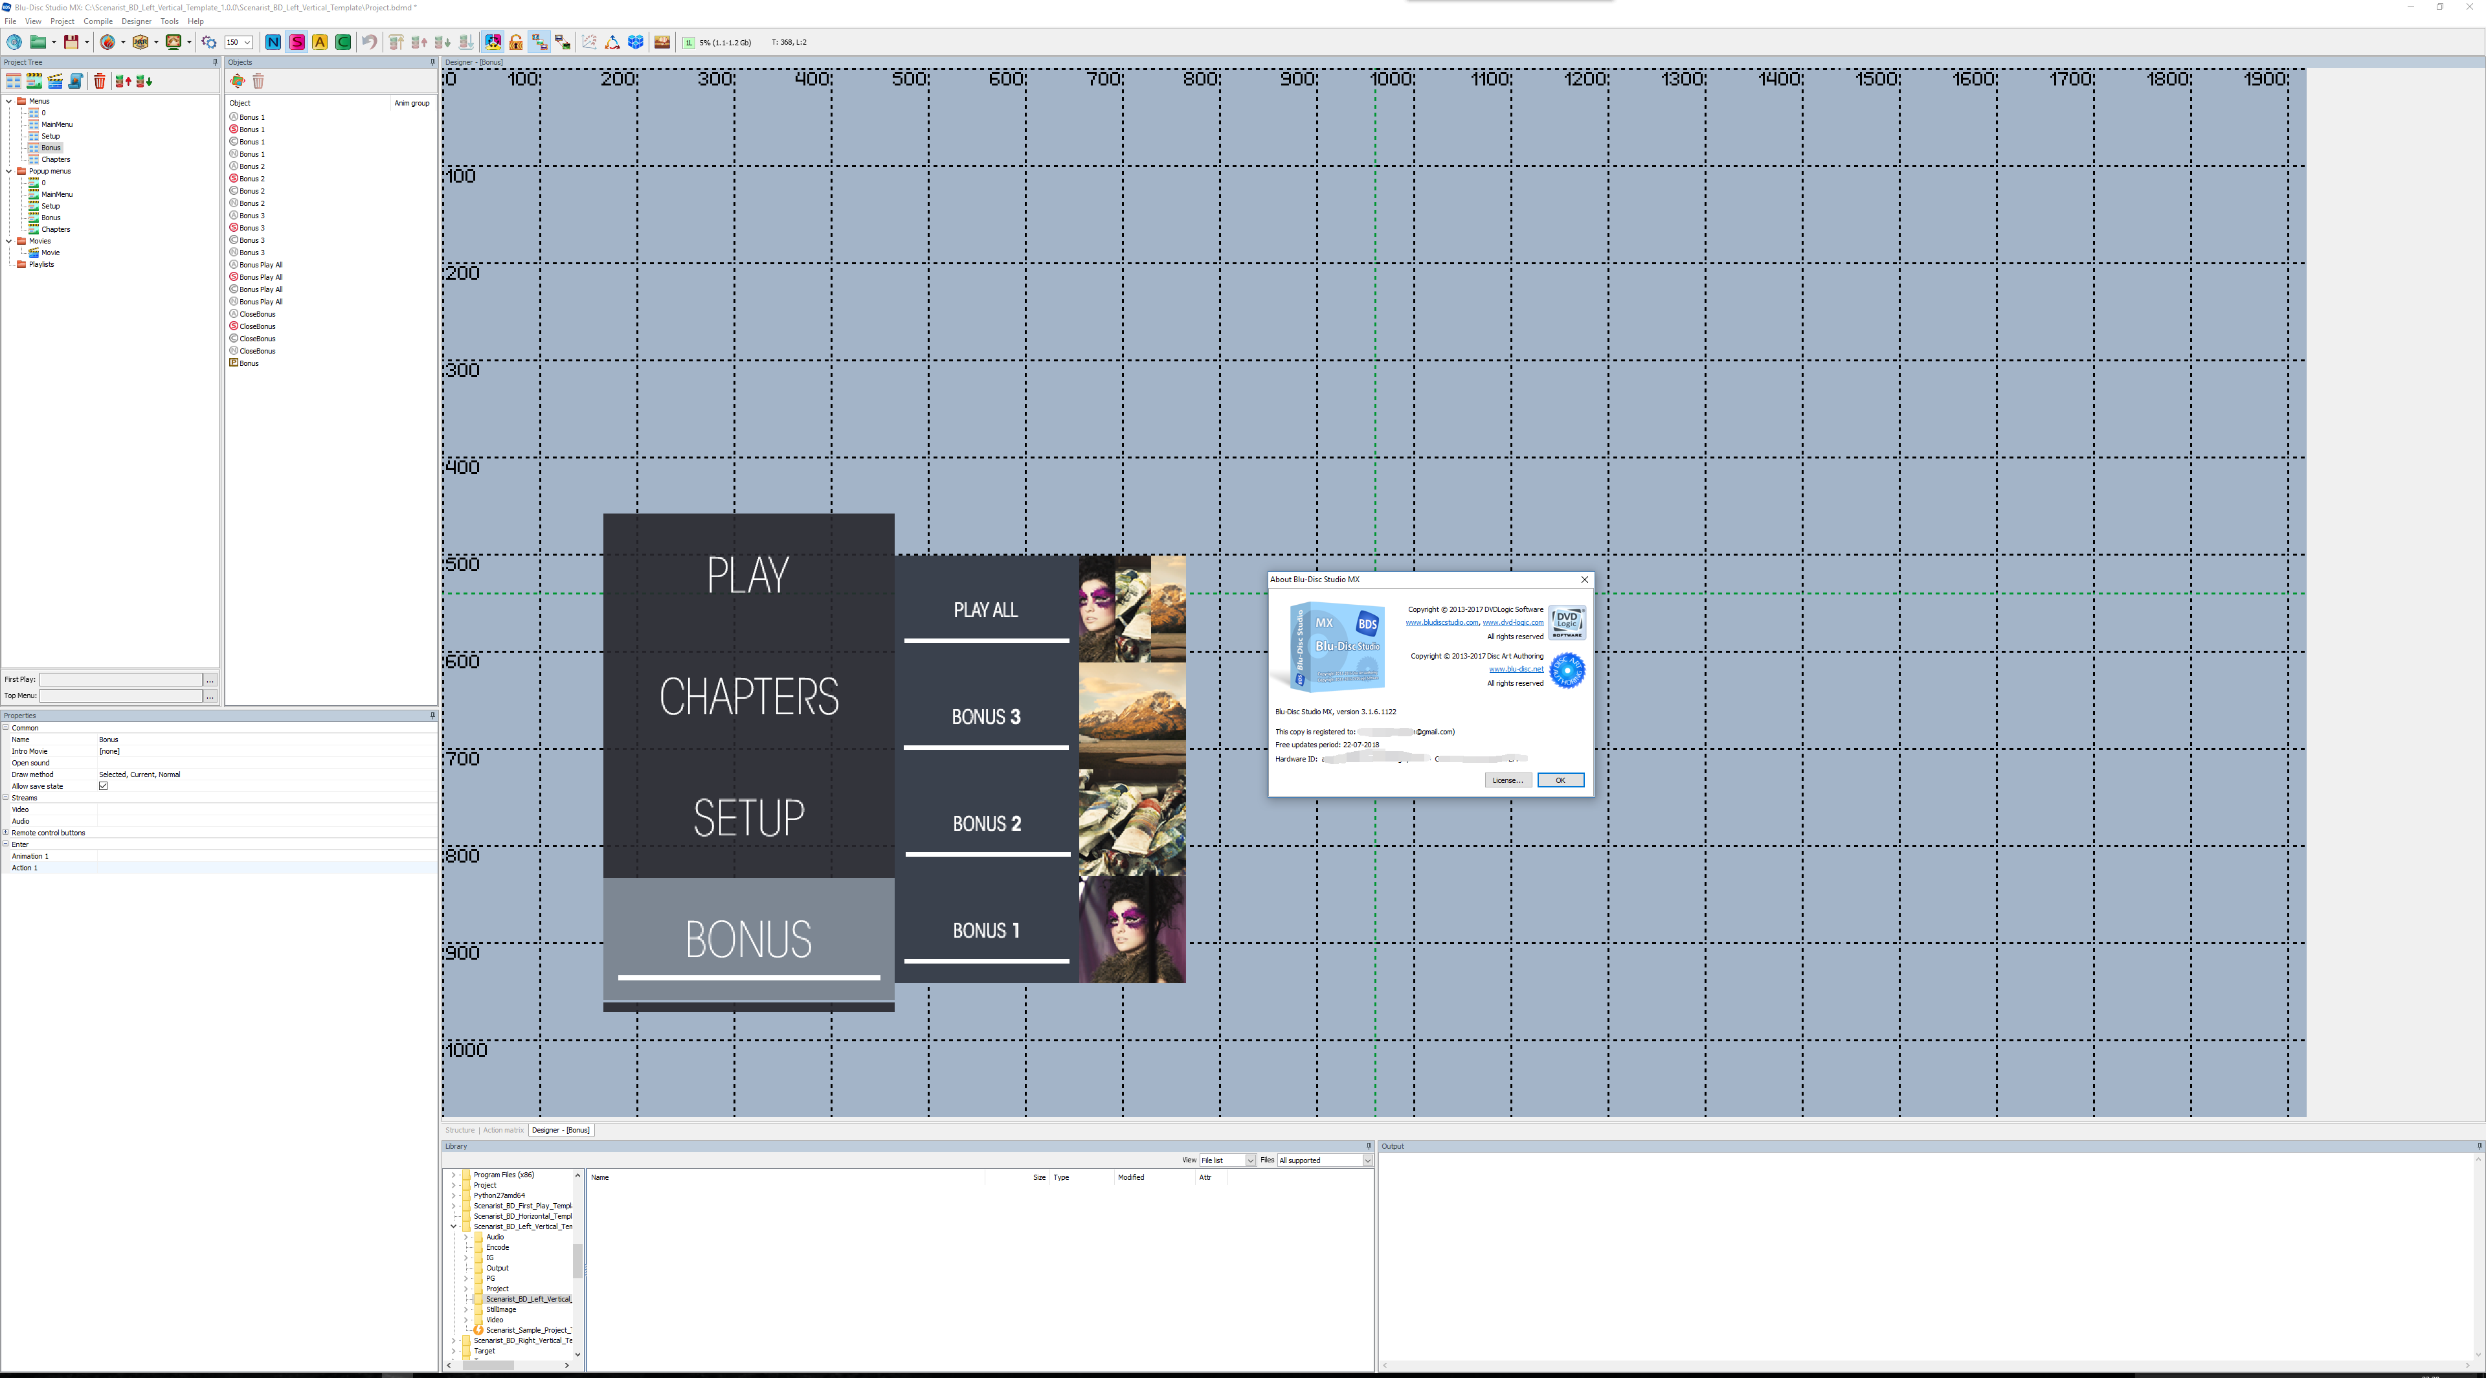Screen dimensions: 2486x1378
Task: Open the zoom level 150 combo box
Action: pyautogui.click(x=238, y=43)
